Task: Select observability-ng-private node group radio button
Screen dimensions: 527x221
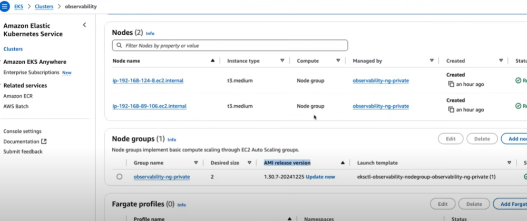Action: (119, 177)
